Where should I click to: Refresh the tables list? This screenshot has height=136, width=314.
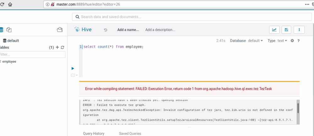coord(63,47)
